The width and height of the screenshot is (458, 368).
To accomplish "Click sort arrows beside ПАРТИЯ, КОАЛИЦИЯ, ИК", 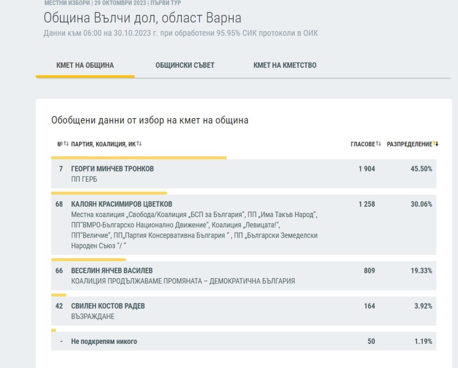I will 139,144.
